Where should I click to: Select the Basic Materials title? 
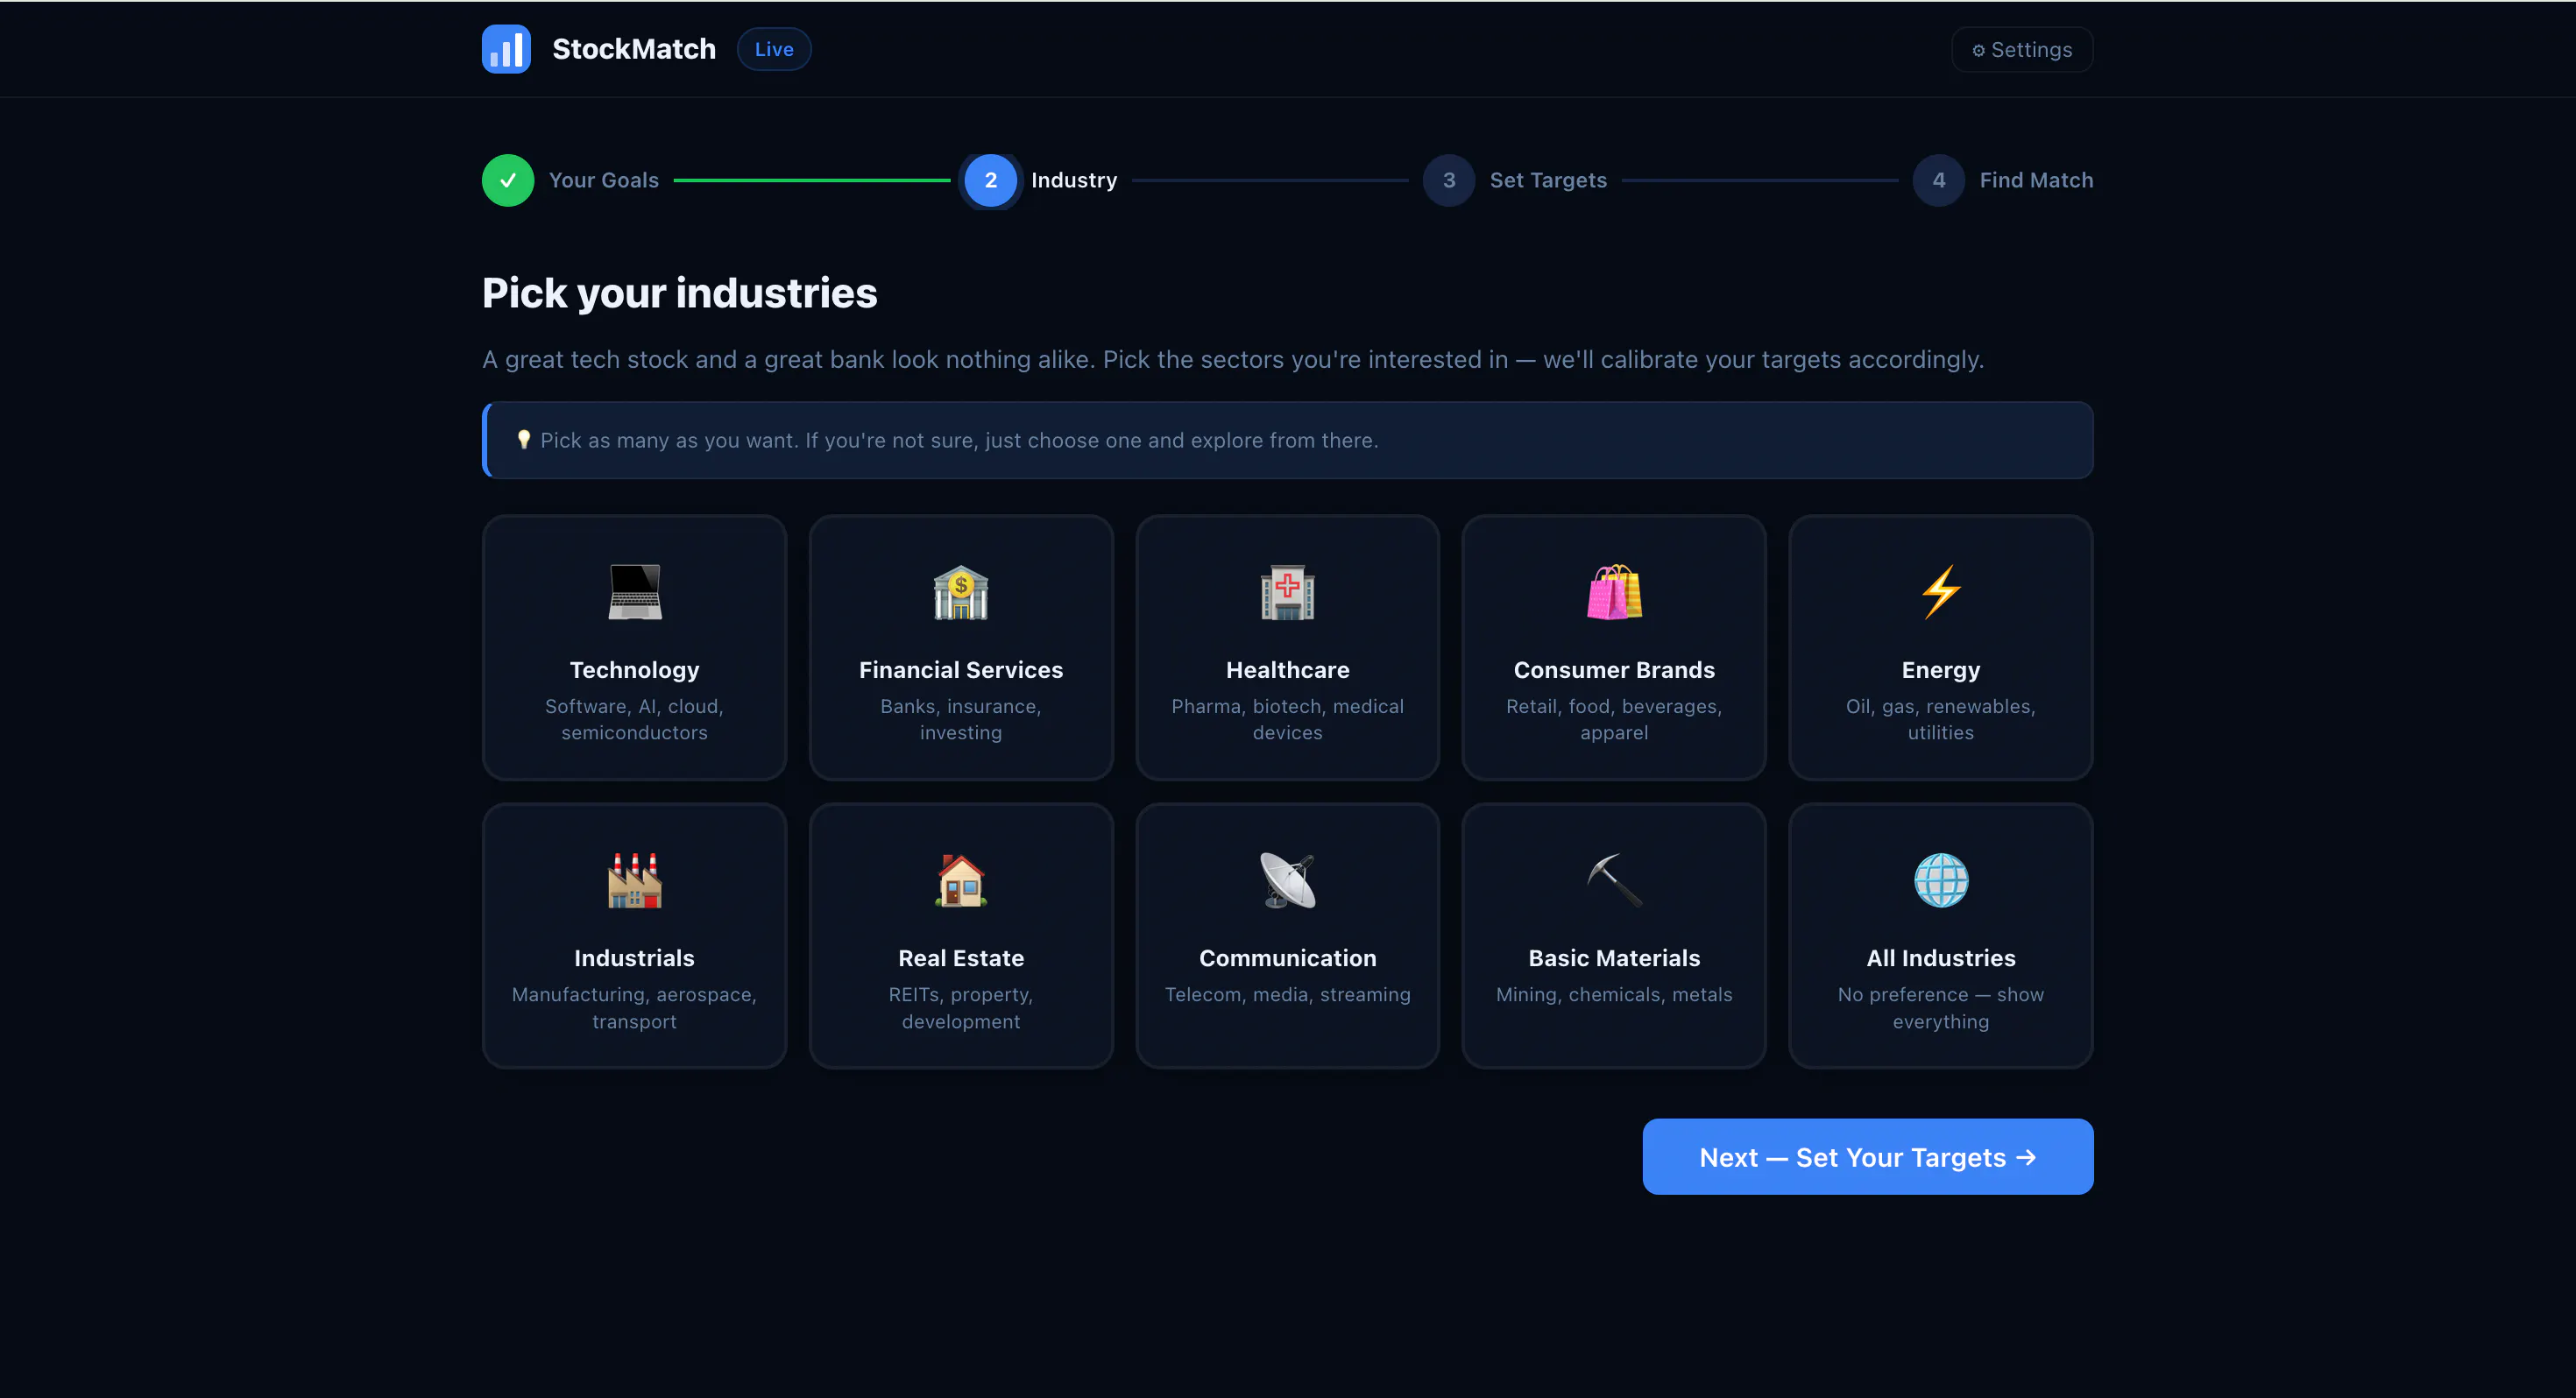point(1614,958)
